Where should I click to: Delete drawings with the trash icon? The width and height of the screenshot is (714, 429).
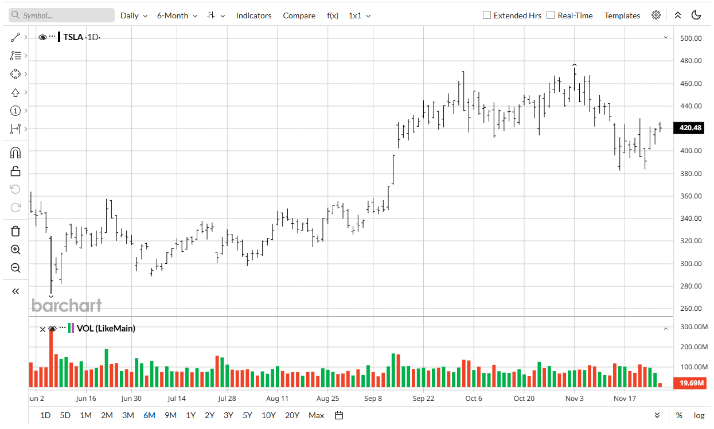coord(15,231)
